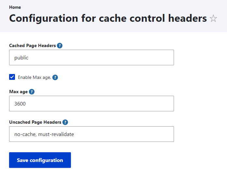
Task: Open help icon beside Uncached Page Headers
Action: 65,122
